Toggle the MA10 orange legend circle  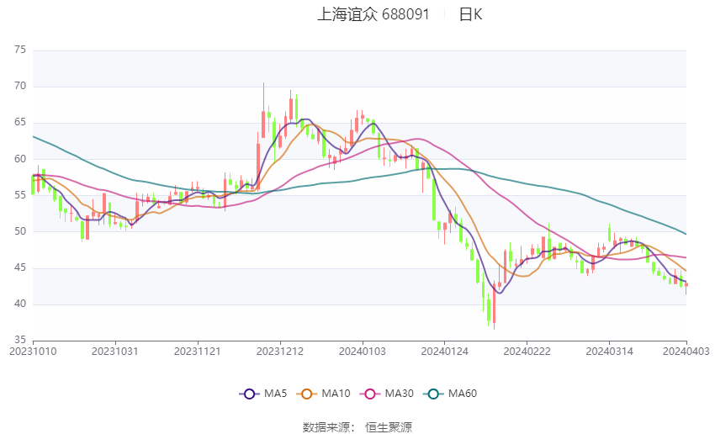tap(306, 394)
